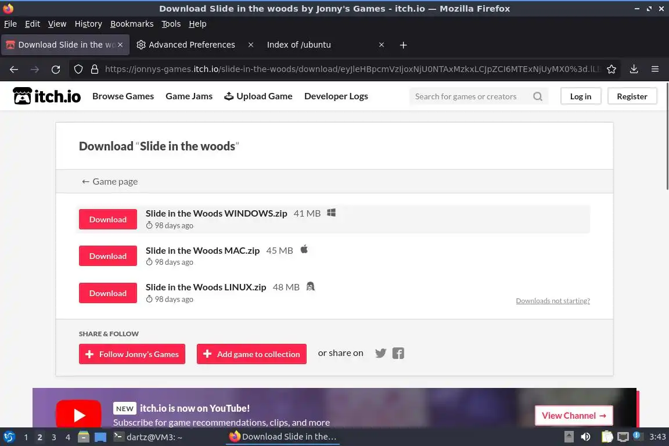Return to the Game page link
The width and height of the screenshot is (669, 446).
(110, 181)
